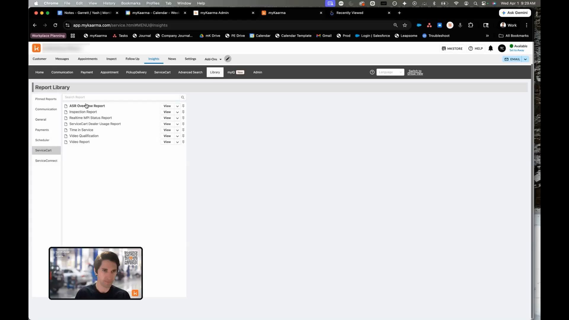
Task: Select the Scheduler report category
Action: click(42, 140)
